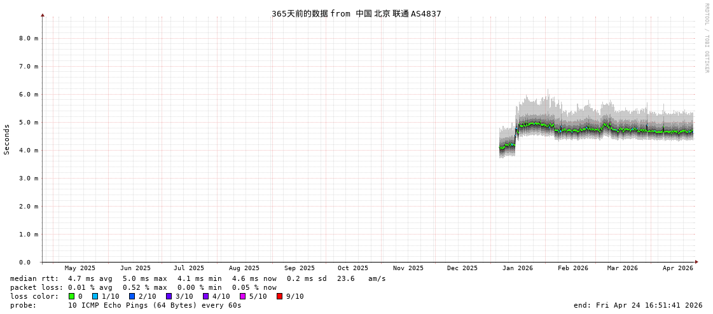
Task: Click the chart title mentioning AS4837
Action: [356, 14]
